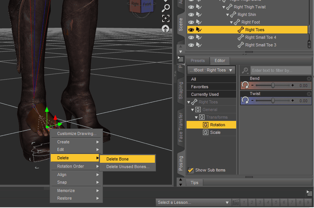Image resolution: width=314 pixels, height=208 pixels.
Task: Collapse the General property group
Action: pos(192,110)
